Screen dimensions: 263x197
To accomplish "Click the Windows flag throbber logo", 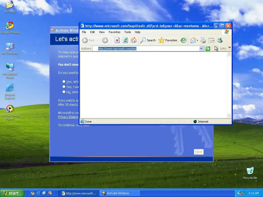I will coord(227,32).
